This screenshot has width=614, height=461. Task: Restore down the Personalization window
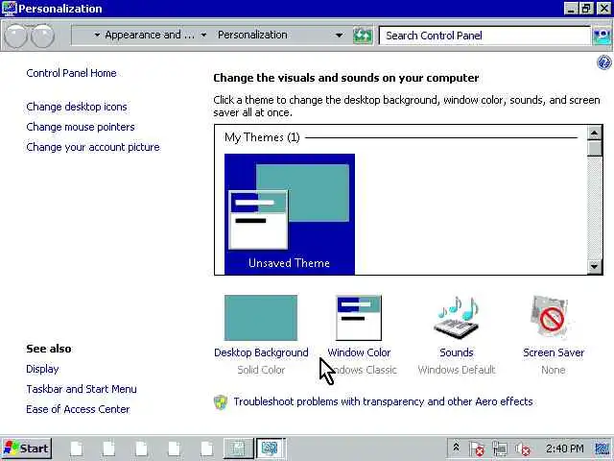click(586, 9)
